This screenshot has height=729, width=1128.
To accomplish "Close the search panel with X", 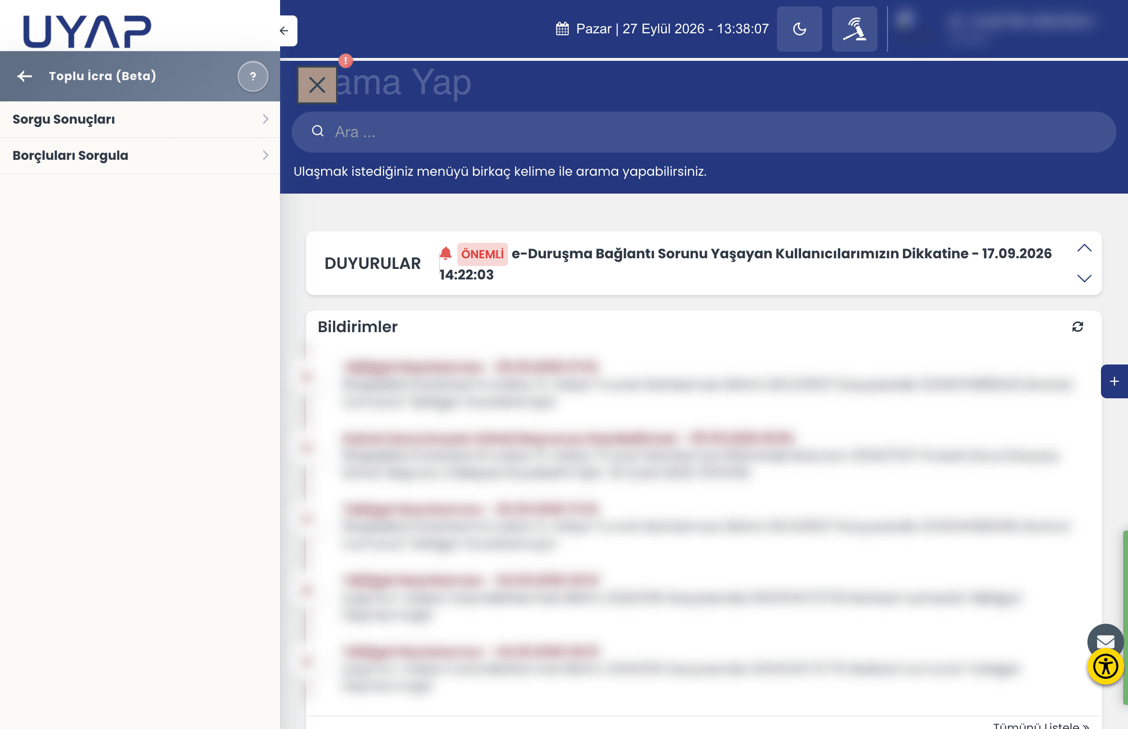I will (x=317, y=85).
